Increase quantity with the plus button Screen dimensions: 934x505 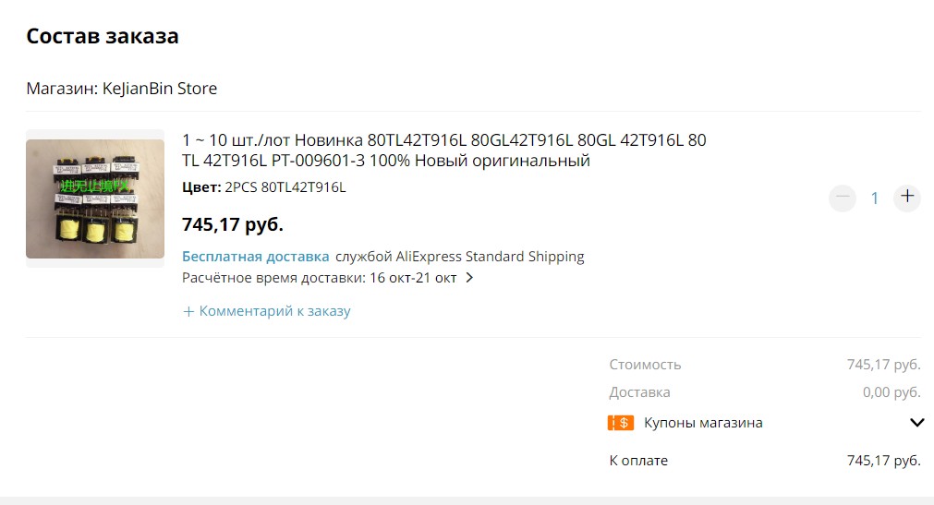907,198
